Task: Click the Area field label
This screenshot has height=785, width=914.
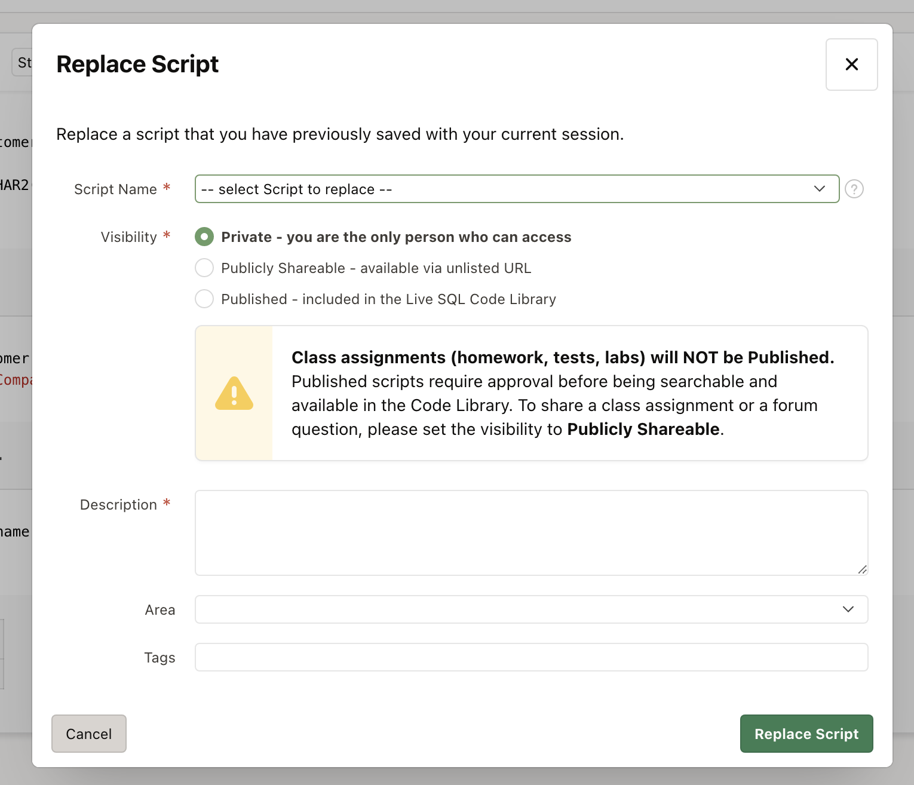Action: point(160,610)
